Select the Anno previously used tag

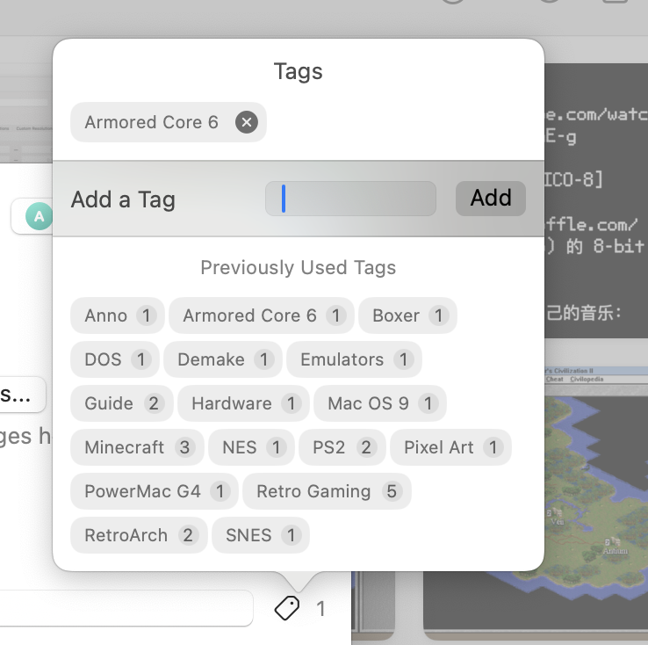(x=117, y=315)
